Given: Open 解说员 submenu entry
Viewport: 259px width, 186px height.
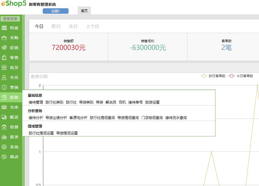Looking at the screenshot, I should click(x=111, y=102).
